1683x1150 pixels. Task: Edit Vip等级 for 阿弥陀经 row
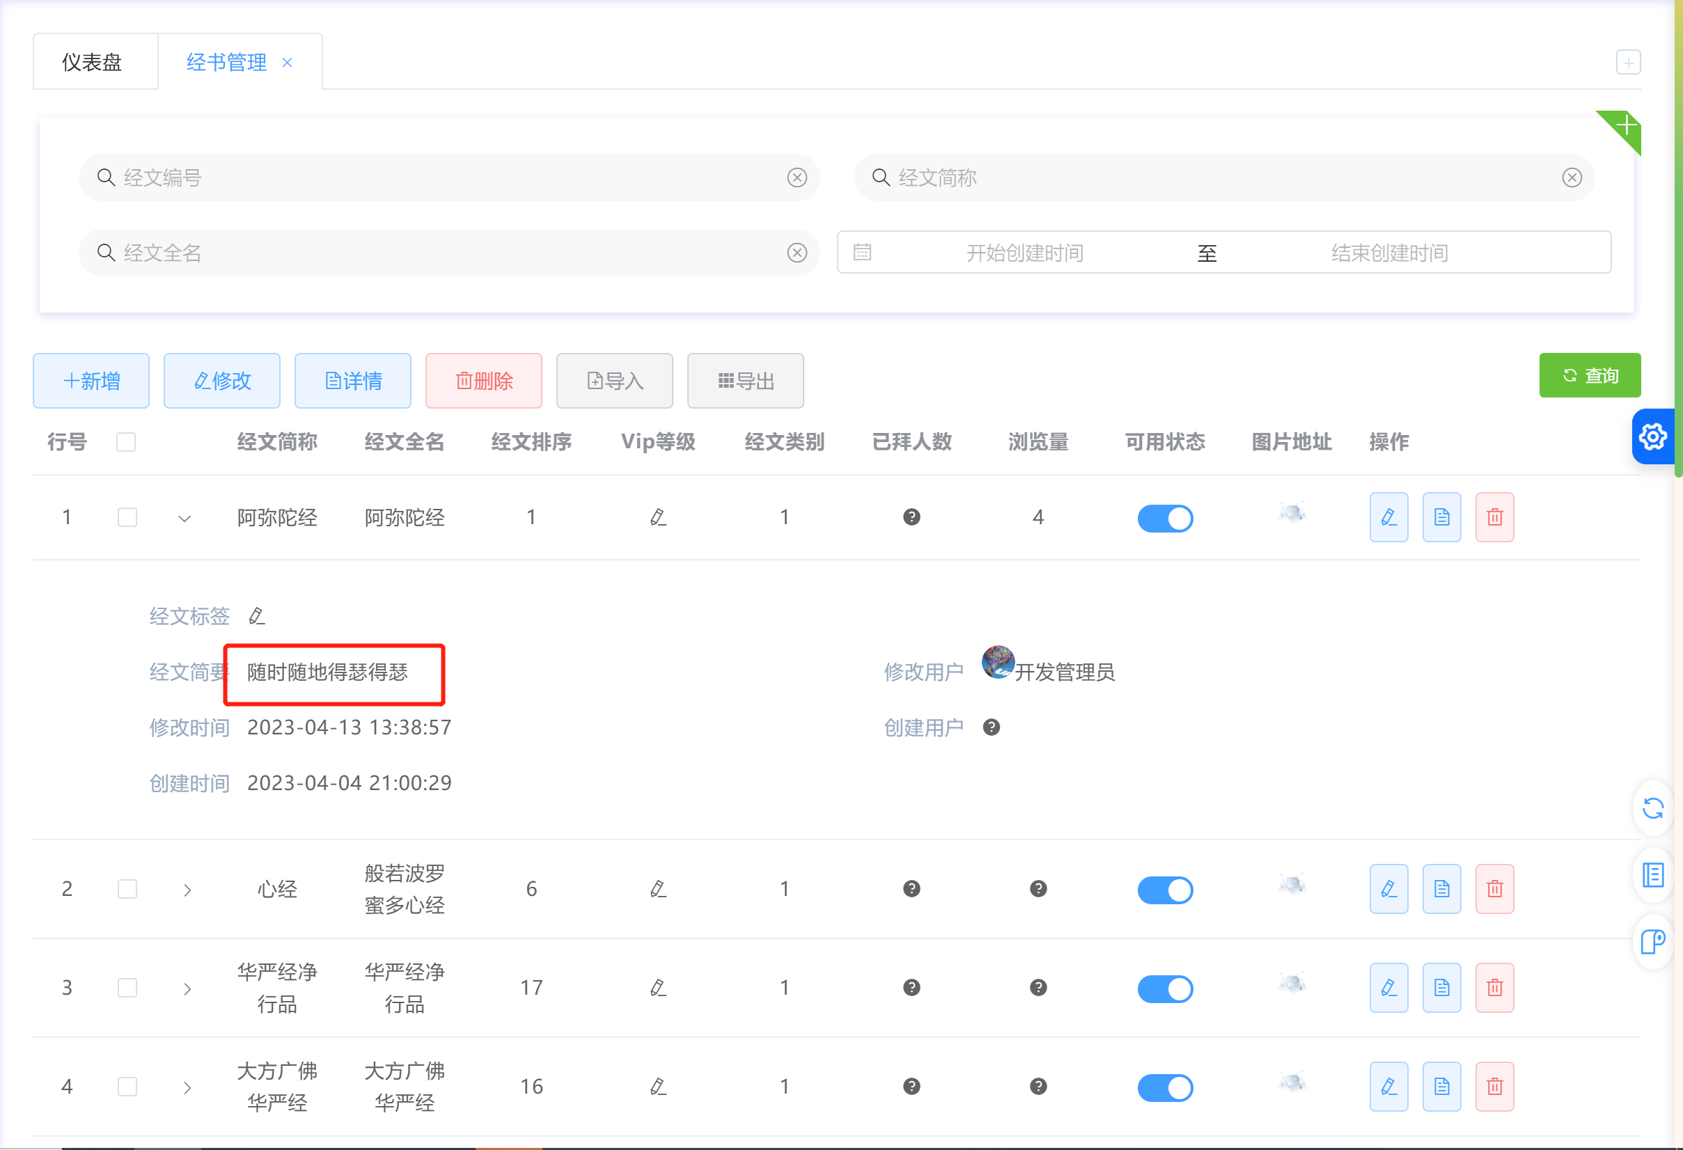pos(658,517)
